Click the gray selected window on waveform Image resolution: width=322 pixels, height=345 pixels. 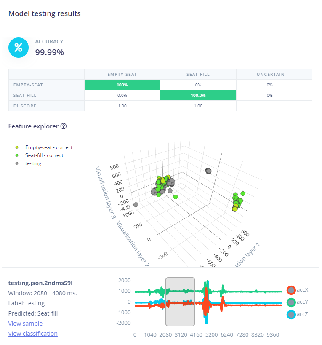[180, 302]
